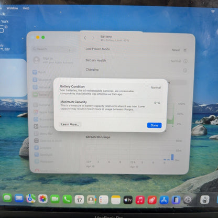Screen dimensions: 218x218
Task: Open the Help menu
Action: click(26, 8)
